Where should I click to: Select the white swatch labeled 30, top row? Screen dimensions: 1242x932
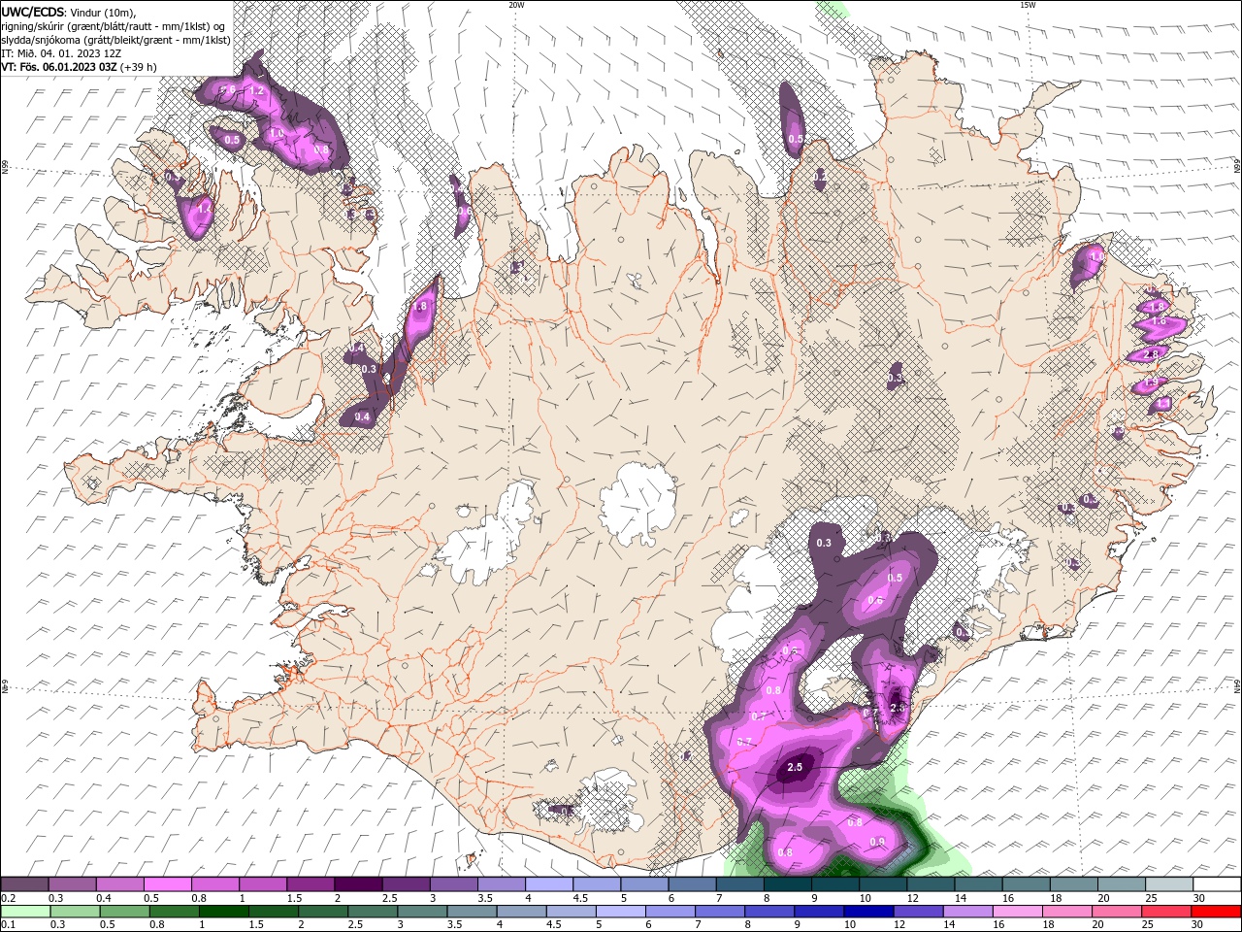click(x=1217, y=884)
